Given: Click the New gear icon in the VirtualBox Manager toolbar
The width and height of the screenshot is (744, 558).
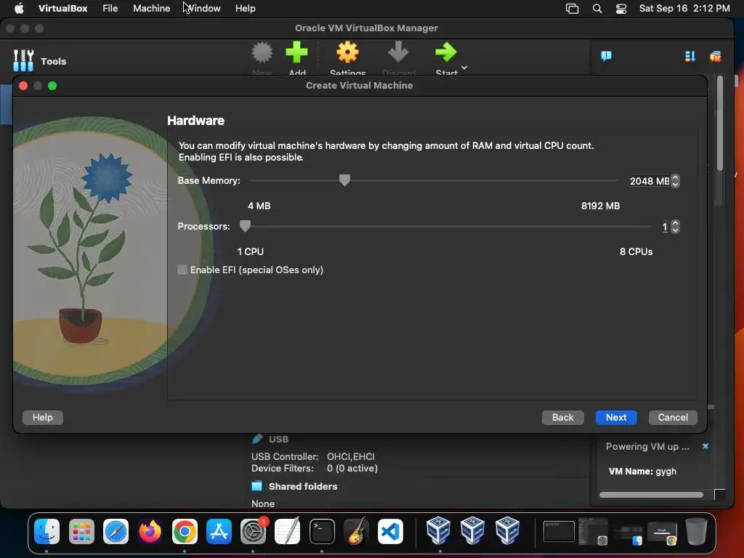Looking at the screenshot, I should pos(262,52).
